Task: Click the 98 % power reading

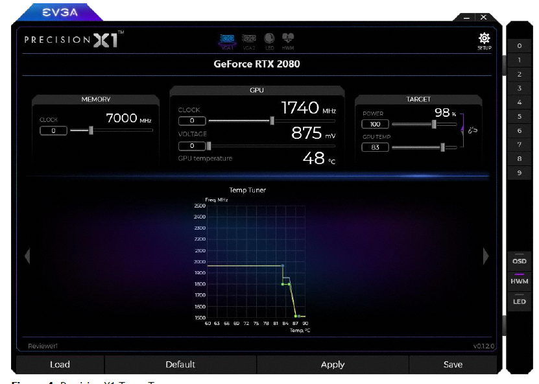Action: tap(445, 112)
